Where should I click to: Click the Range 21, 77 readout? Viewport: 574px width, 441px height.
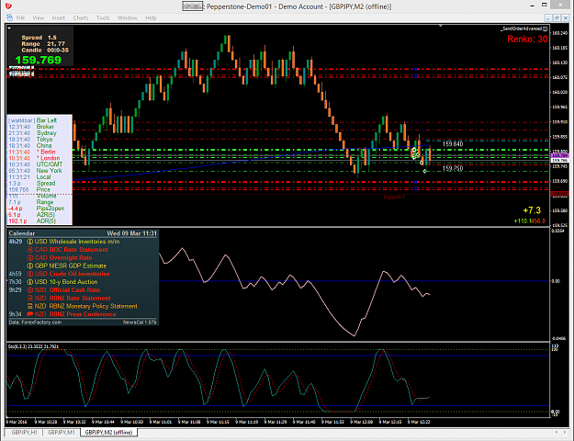pyautogui.click(x=43, y=43)
